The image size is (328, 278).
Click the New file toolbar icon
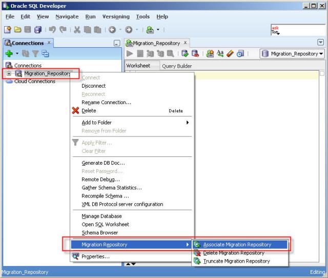click(8, 30)
